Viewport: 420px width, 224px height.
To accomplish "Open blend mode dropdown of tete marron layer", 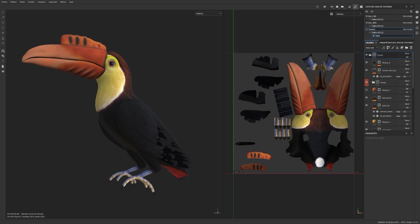I will (x=408, y=96).
